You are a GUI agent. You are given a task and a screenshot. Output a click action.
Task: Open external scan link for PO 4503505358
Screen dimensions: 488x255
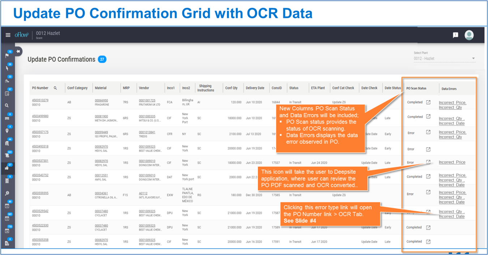coord(428,242)
